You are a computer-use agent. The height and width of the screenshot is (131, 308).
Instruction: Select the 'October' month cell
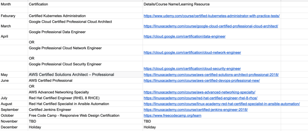[x=14, y=115]
